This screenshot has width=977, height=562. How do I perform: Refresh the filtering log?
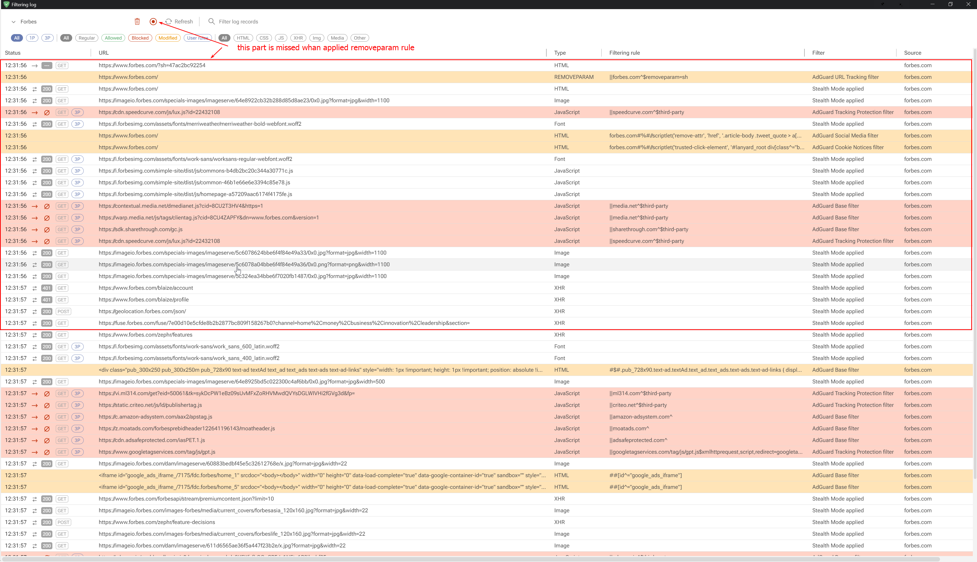pyautogui.click(x=179, y=22)
